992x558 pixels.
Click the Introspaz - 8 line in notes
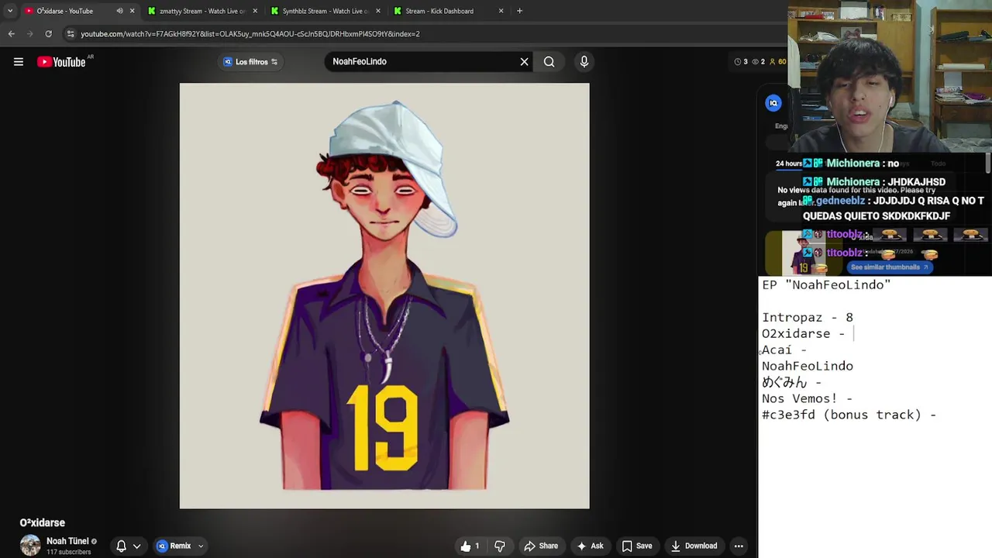(808, 317)
